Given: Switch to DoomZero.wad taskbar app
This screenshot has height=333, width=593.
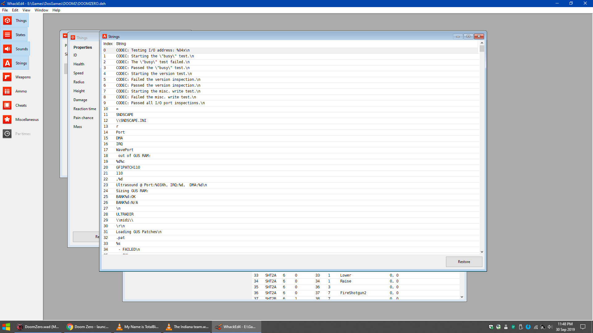Looking at the screenshot, I should (38, 327).
